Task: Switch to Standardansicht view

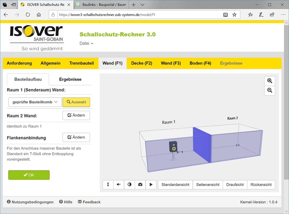Action: [x=175, y=185]
